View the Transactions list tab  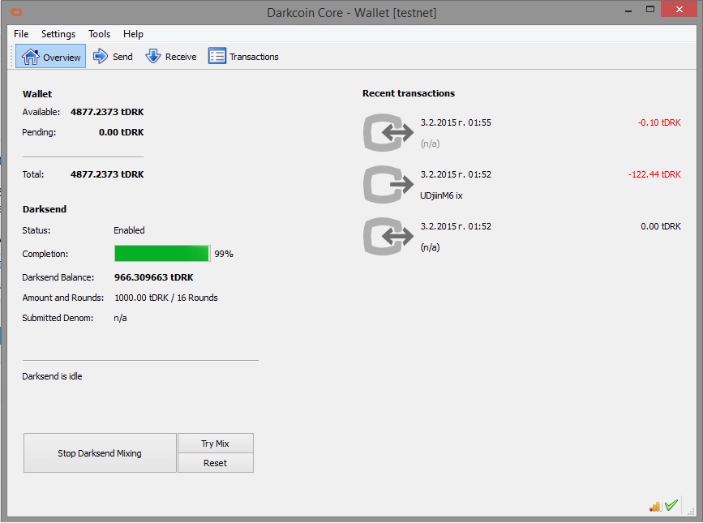pos(243,57)
